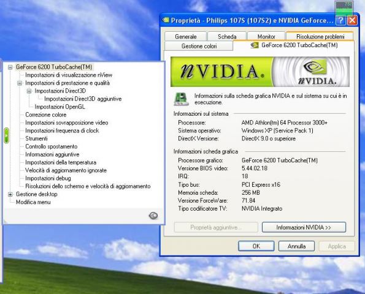Image resolution: width=365 pixels, height=294 pixels.
Task: Select Impostazioni di prestazione e qualità
Action: 67,83
